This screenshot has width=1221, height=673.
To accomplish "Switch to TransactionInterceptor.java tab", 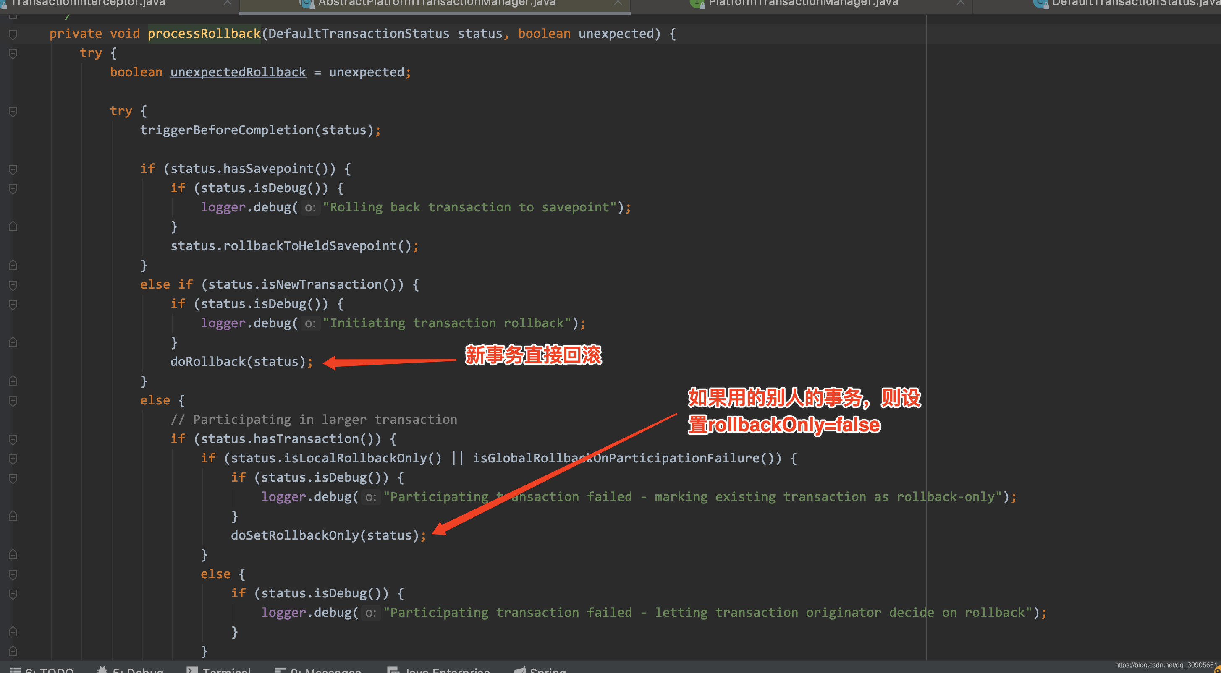I will click(88, 3).
